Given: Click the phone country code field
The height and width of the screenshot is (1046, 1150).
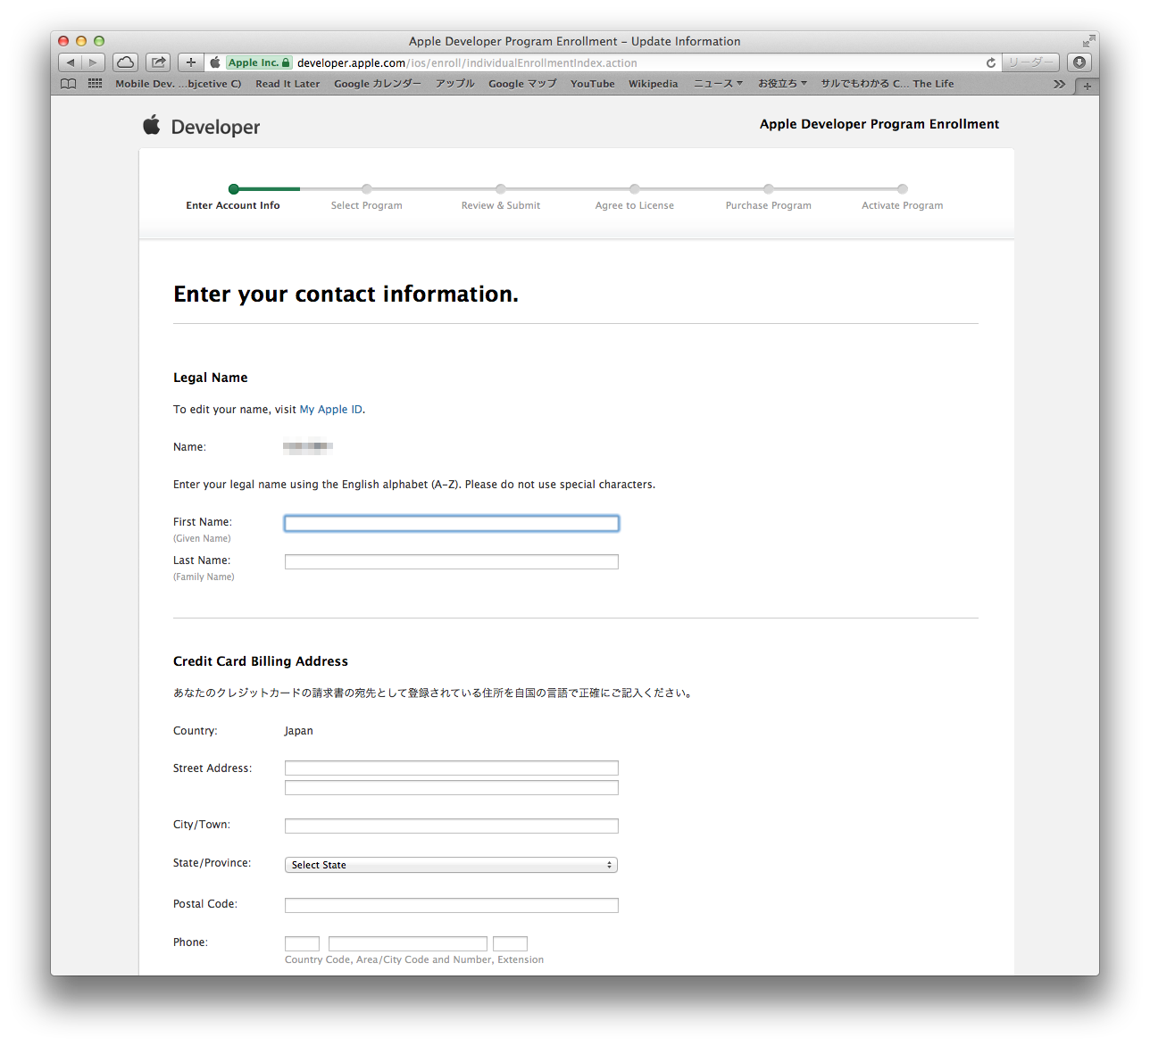Looking at the screenshot, I should 302,944.
